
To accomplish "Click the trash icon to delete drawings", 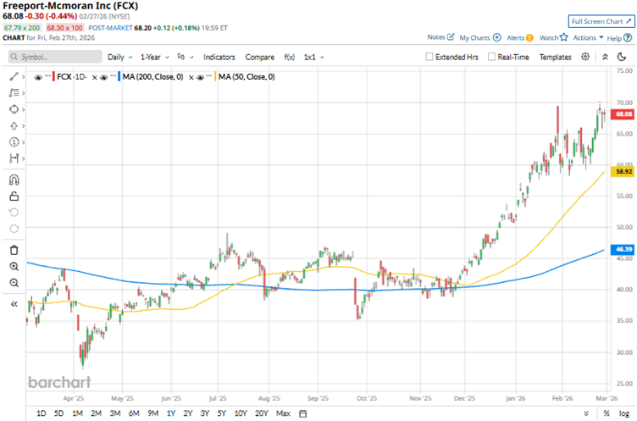I will click(x=14, y=250).
